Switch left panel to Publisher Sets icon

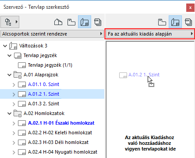pyautogui.click(x=98, y=22)
